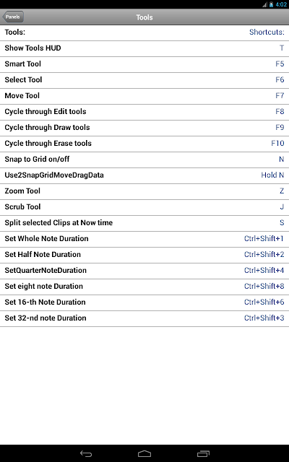Tap the Android back navigation icon

(86, 454)
